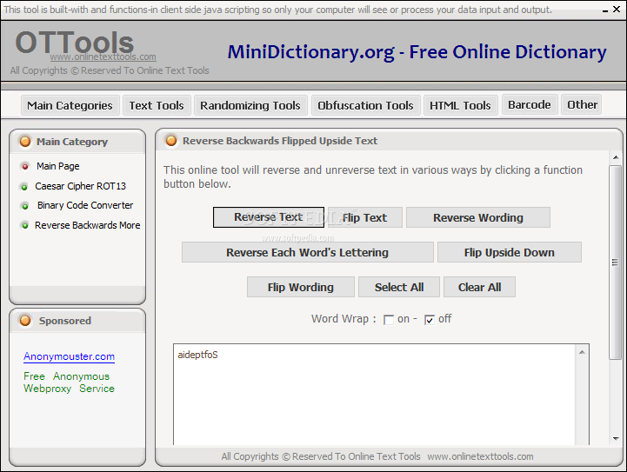
Task: Click the Flip Wording button
Action: (x=301, y=287)
